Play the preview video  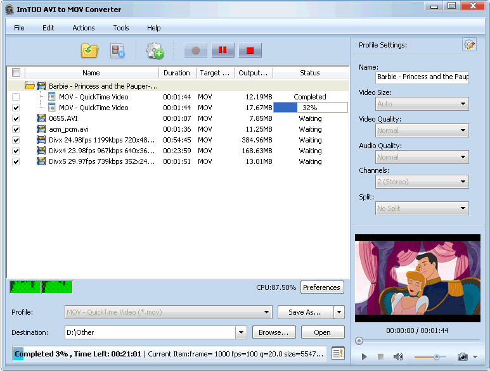[364, 356]
